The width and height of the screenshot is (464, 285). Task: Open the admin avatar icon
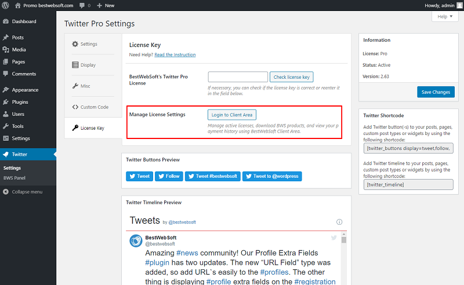pos(459,5)
